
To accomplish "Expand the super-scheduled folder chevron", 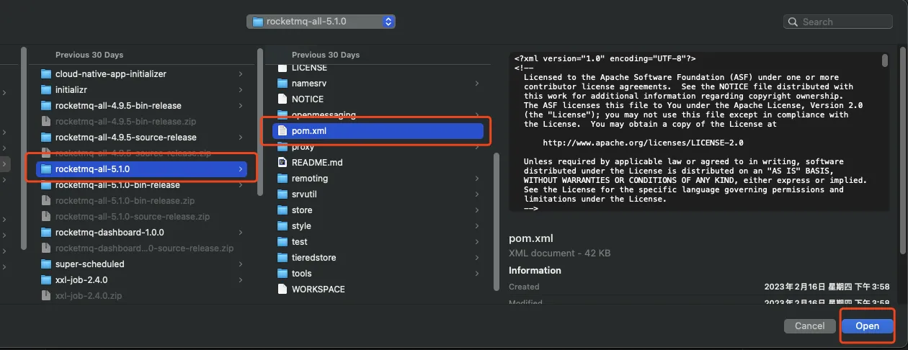I will pyautogui.click(x=240, y=264).
